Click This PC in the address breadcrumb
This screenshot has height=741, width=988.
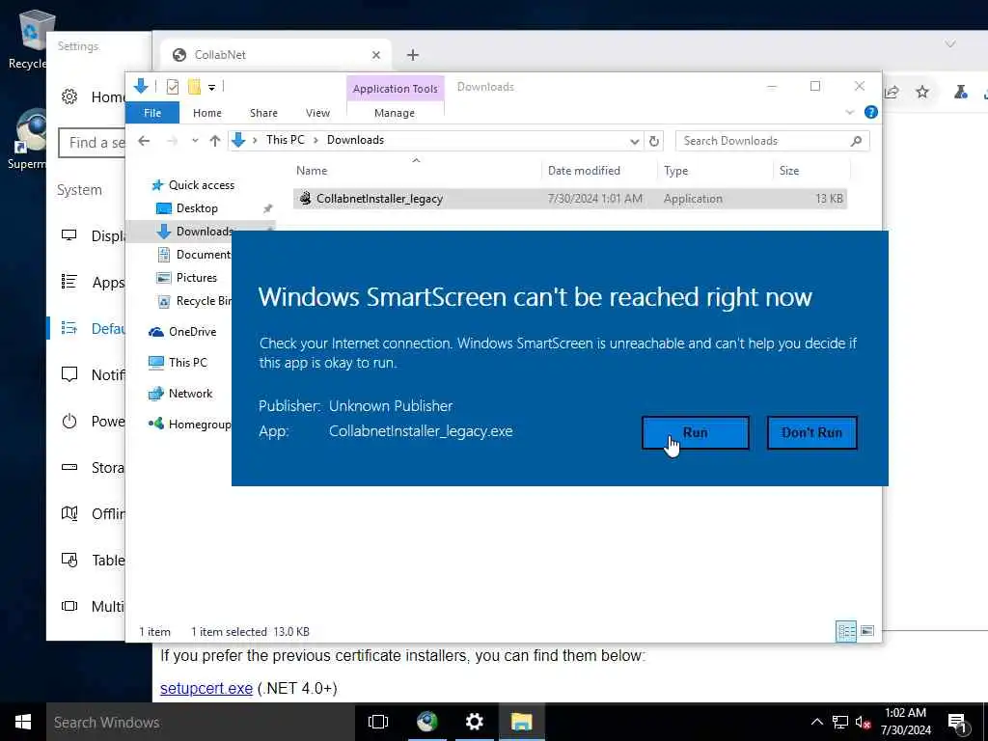(285, 140)
